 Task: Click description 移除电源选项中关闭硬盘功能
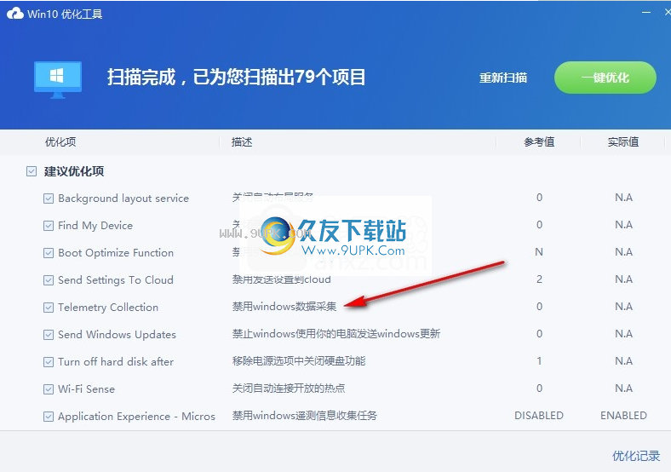pyautogui.click(x=299, y=361)
